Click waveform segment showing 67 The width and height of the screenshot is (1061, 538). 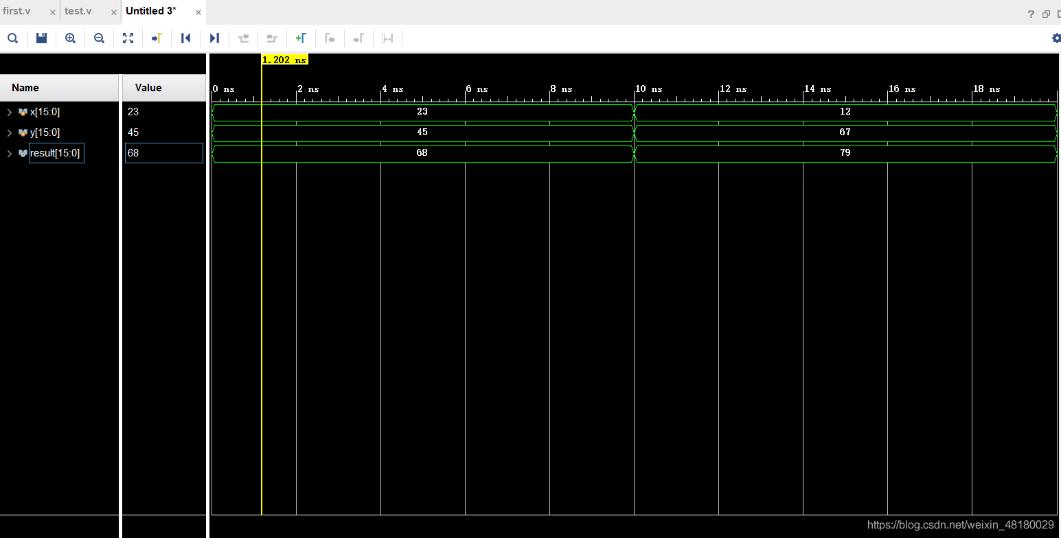845,132
